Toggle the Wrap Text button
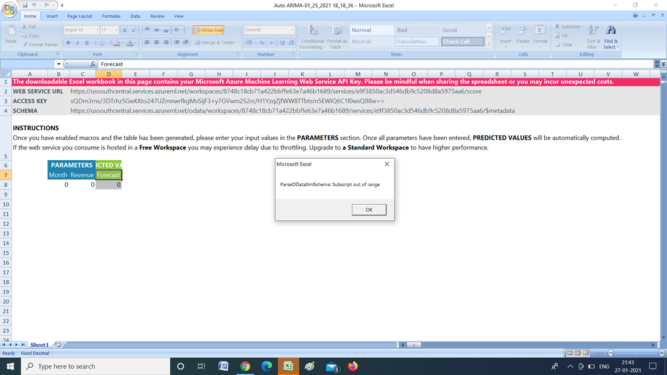The height and width of the screenshot is (375, 667). tap(208, 30)
